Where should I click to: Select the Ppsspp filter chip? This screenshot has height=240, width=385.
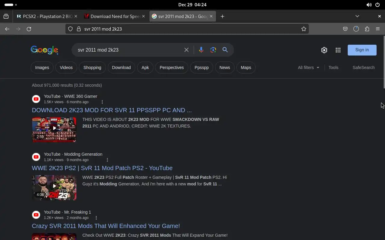(202, 67)
